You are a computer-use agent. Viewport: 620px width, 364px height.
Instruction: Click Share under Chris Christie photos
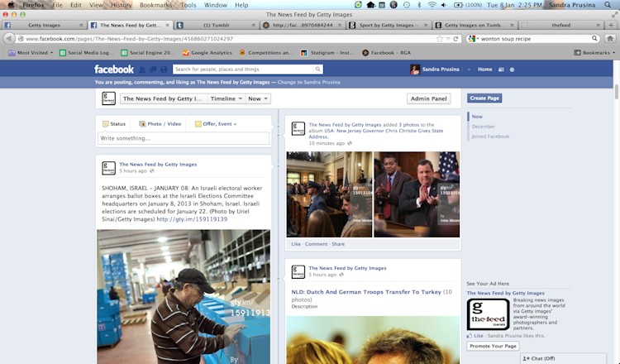point(338,244)
